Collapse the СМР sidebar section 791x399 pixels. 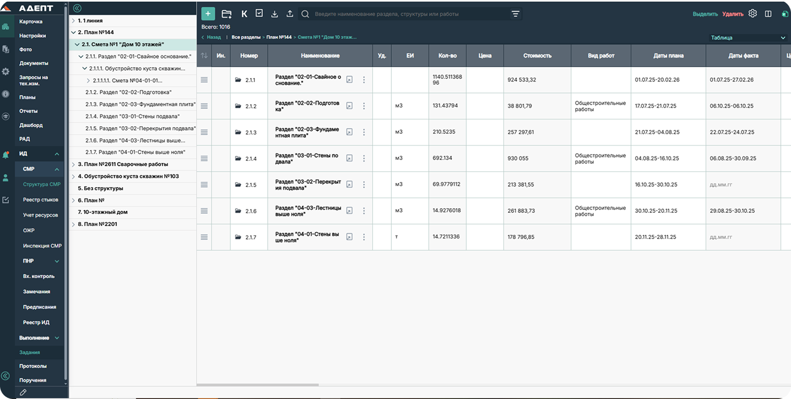click(x=57, y=169)
